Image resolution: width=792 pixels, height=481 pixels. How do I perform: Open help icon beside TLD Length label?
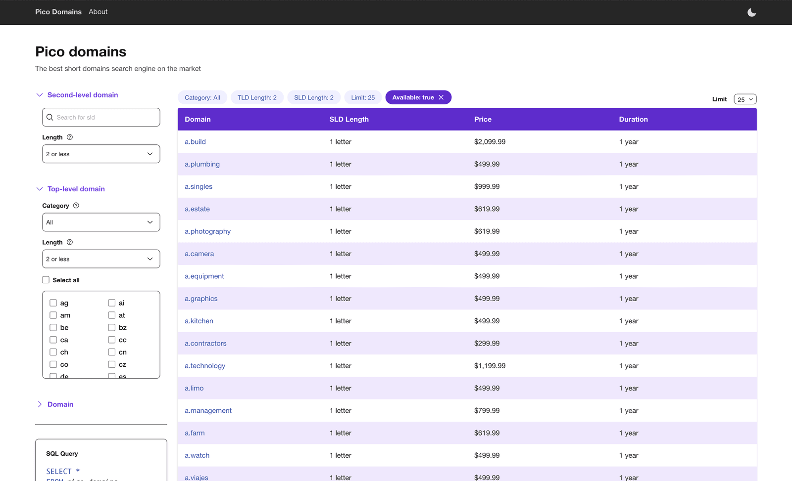(70, 242)
